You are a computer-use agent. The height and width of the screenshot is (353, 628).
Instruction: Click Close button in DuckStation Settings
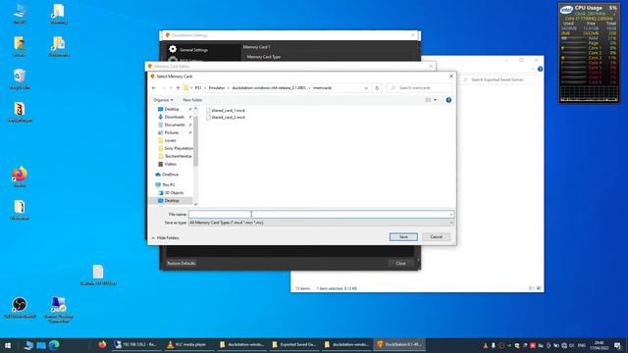coord(401,264)
